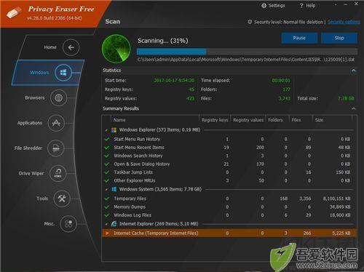Click the Memory Dumps row name
364x272 pixels.
(130, 207)
